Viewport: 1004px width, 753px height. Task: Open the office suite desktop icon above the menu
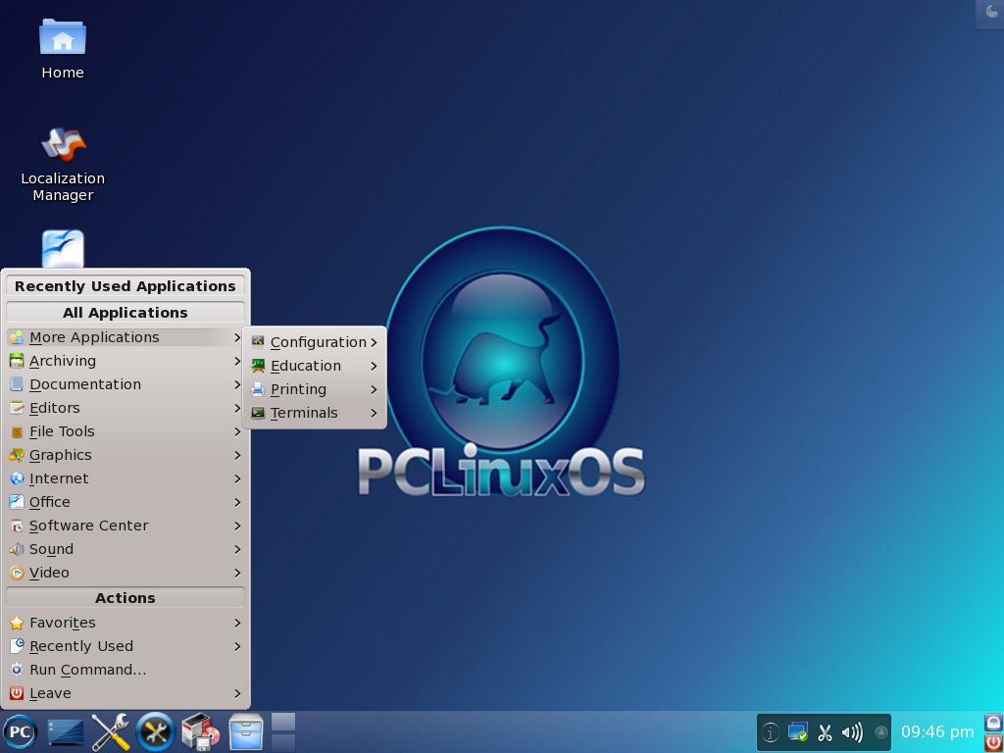point(63,248)
